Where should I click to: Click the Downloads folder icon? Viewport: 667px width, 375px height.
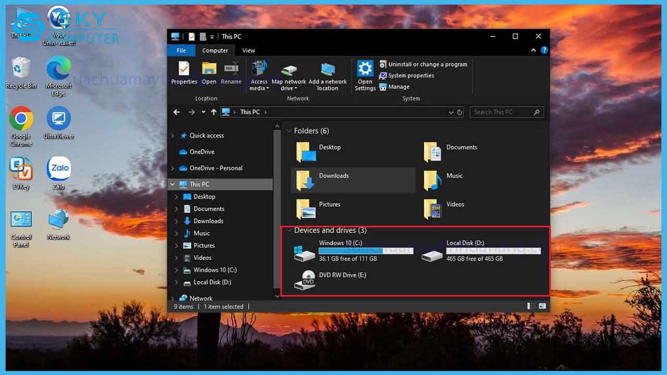click(x=306, y=180)
